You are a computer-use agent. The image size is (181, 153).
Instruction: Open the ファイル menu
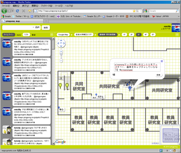point(6,6)
